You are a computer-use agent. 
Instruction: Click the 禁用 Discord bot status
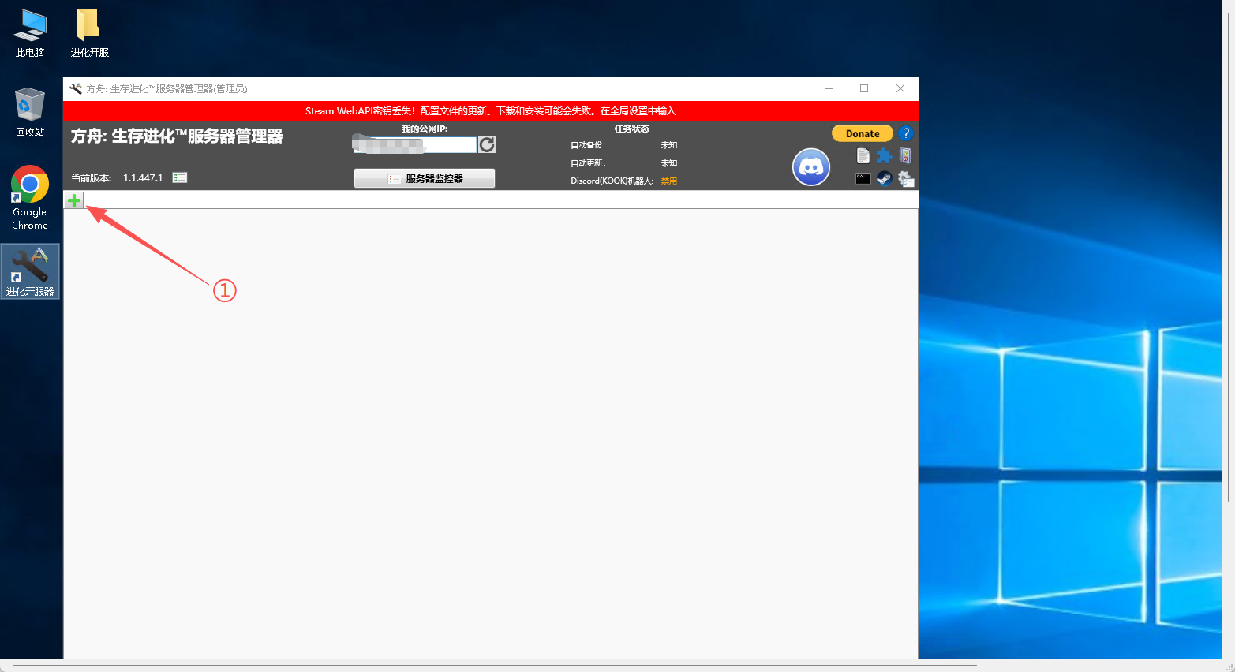coord(669,181)
